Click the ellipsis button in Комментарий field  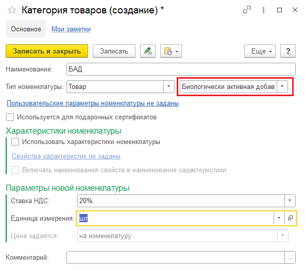(x=290, y=257)
